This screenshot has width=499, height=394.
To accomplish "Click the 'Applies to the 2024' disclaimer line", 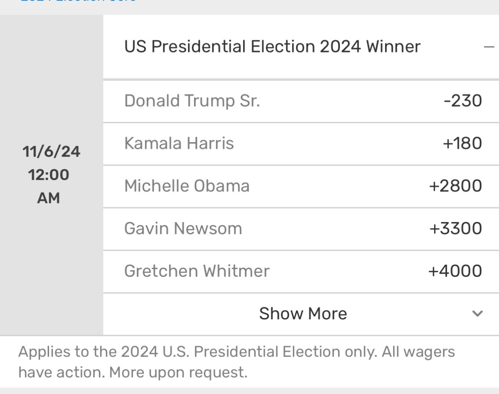I will [236, 352].
